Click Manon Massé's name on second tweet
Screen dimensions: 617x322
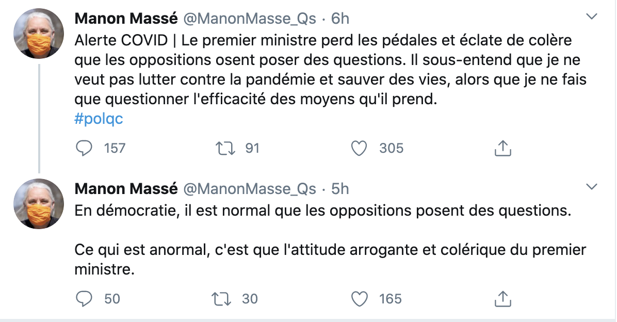[126, 189]
